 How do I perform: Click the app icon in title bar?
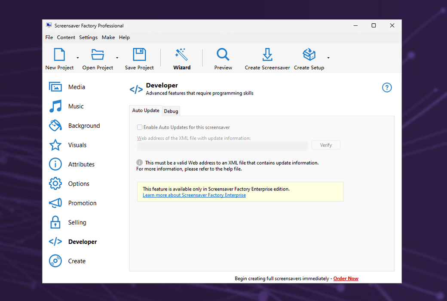coord(49,25)
